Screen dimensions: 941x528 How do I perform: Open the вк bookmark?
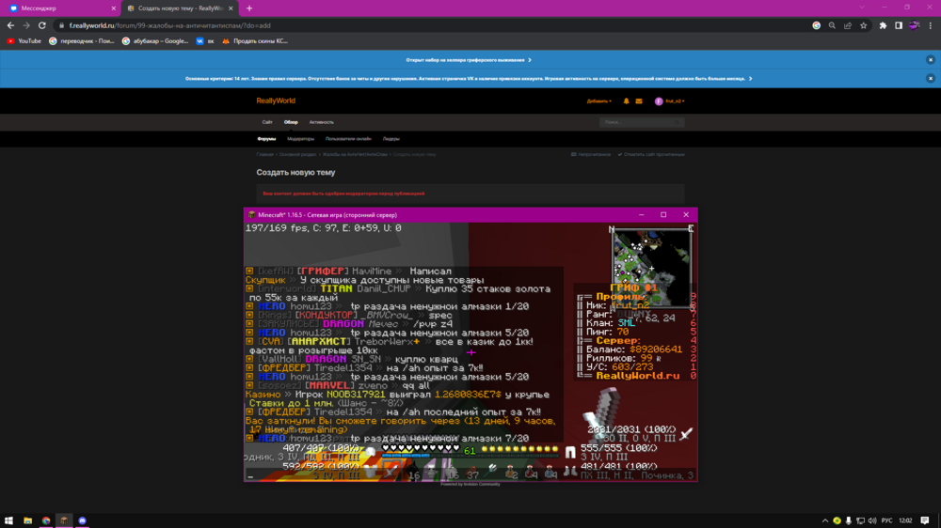[204, 41]
